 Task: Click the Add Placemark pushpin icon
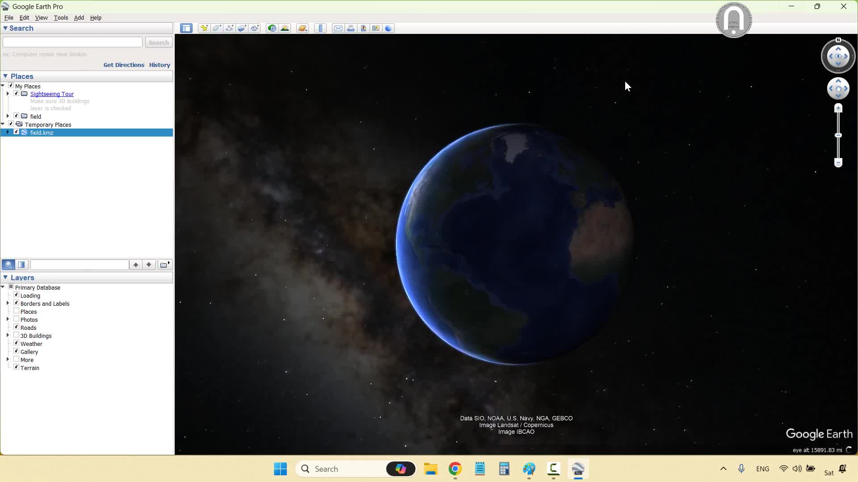(204, 28)
